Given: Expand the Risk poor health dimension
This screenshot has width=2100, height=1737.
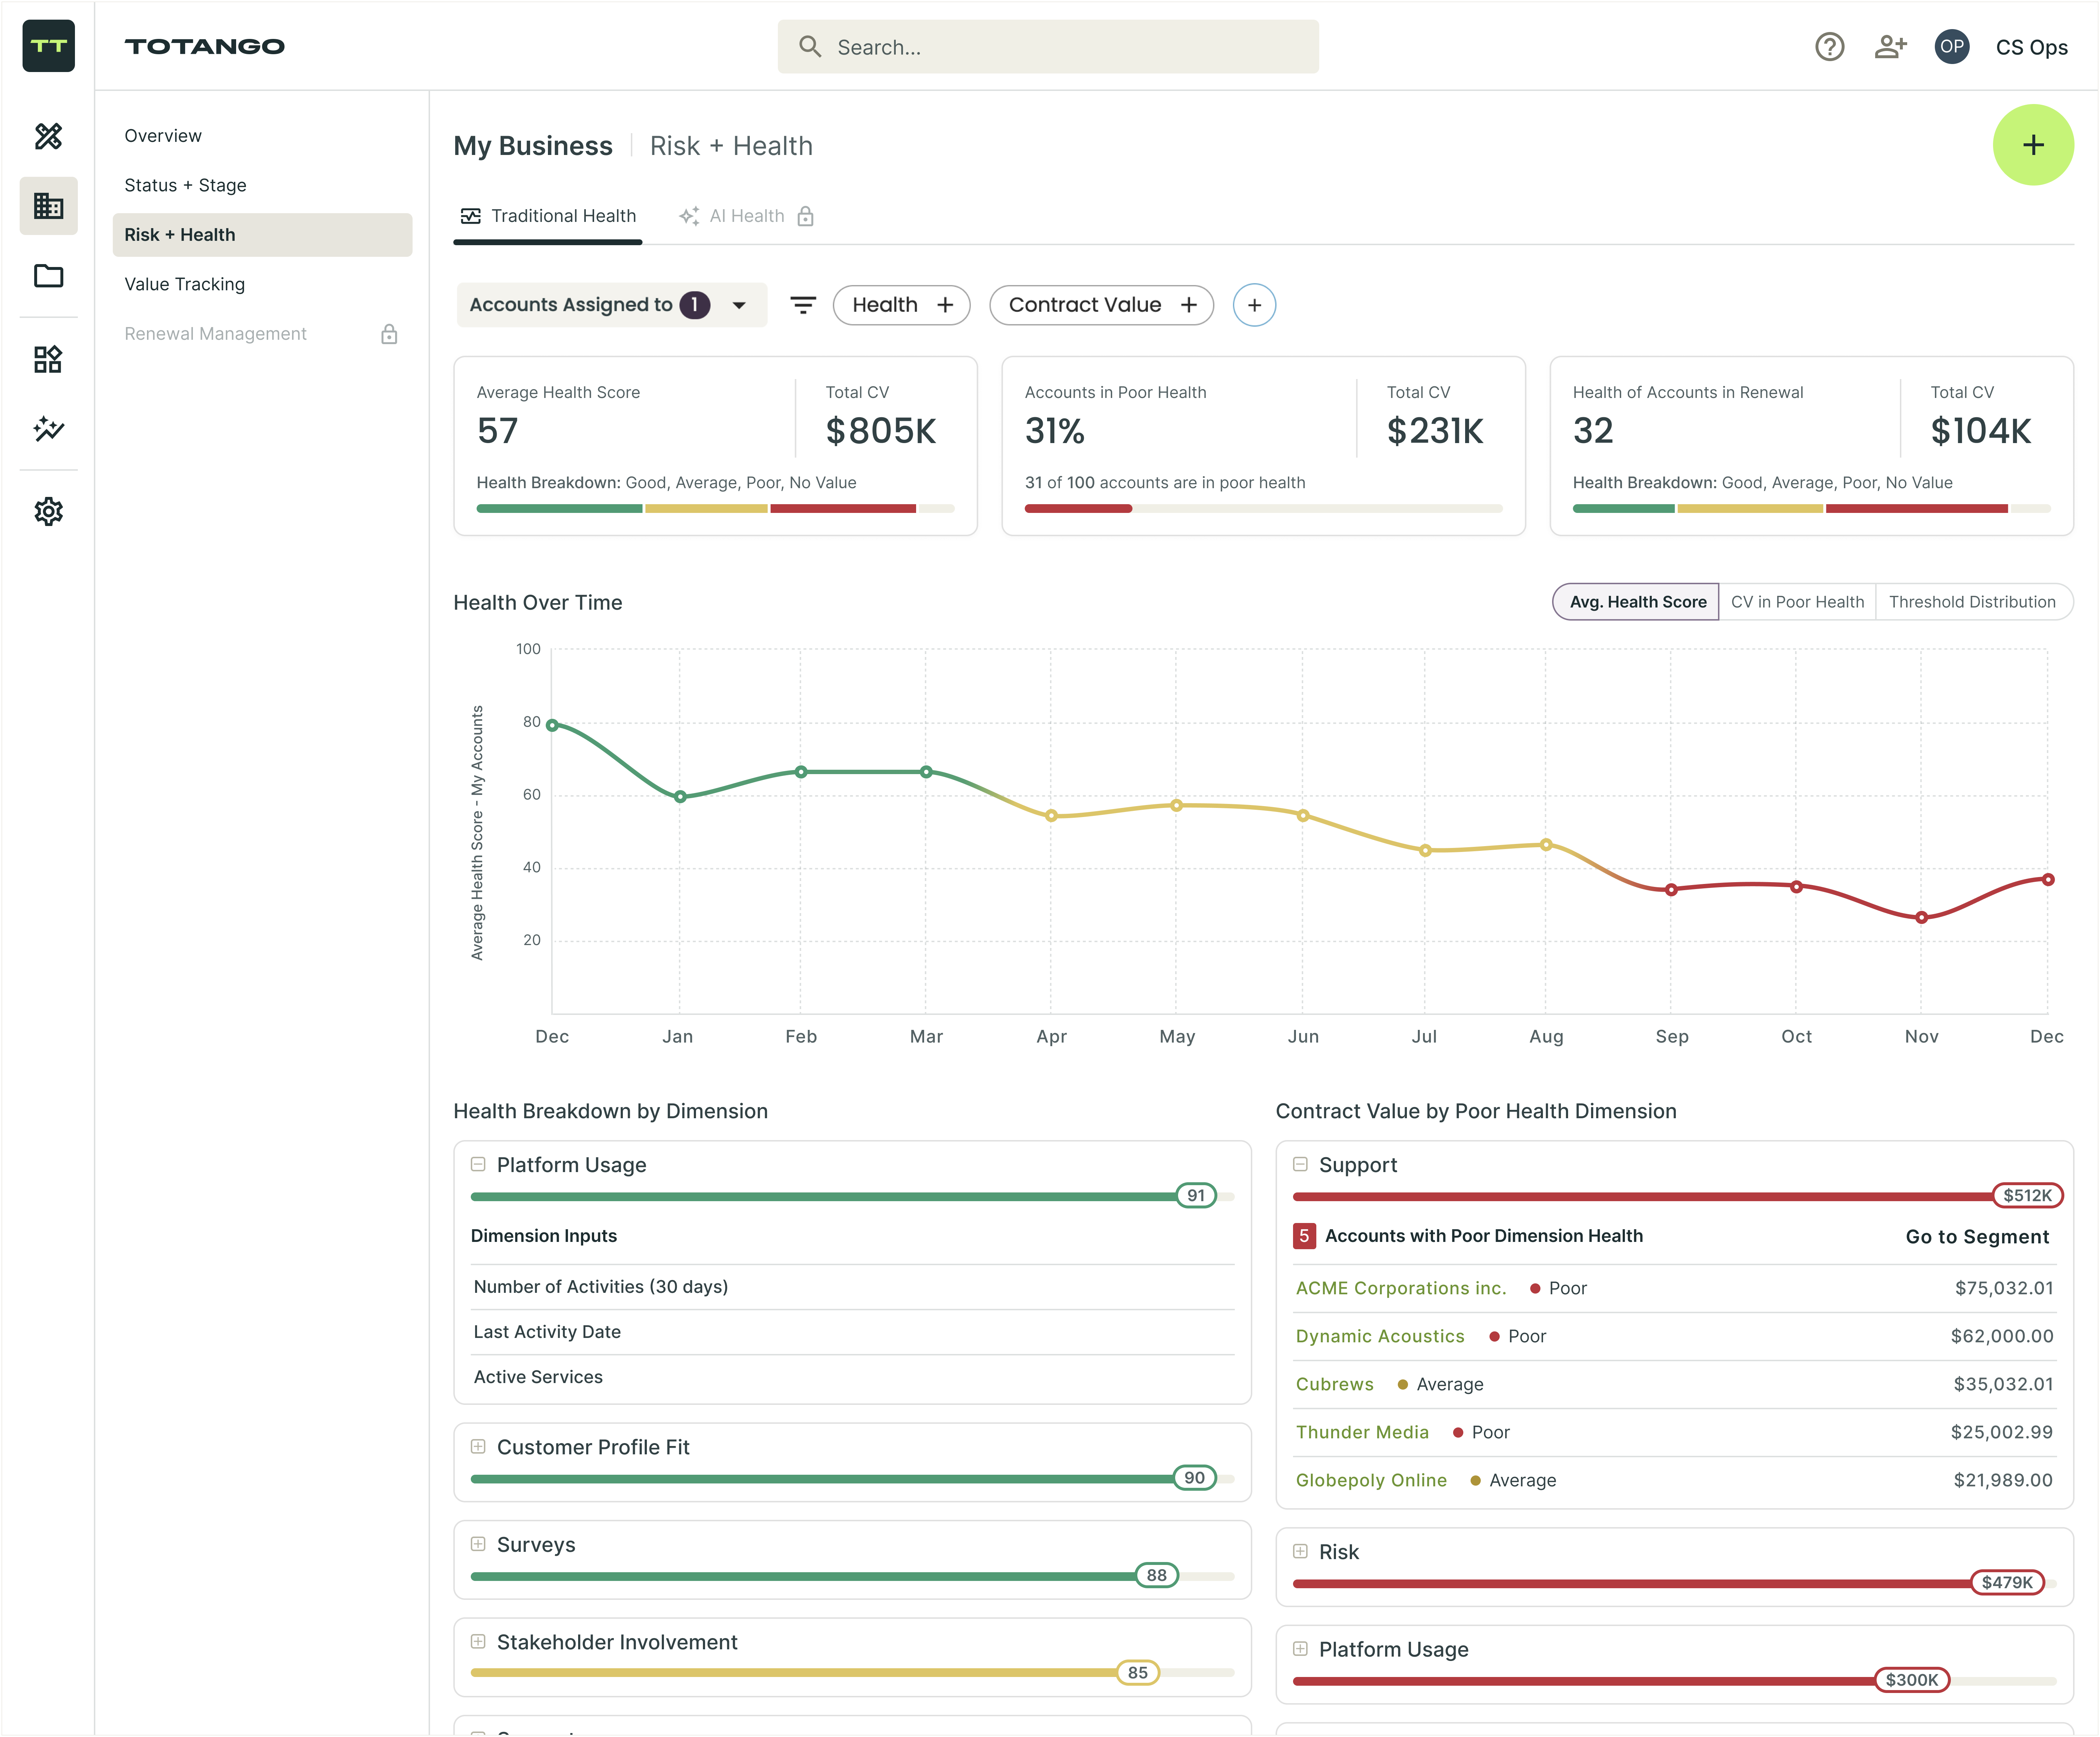Looking at the screenshot, I should click(x=1300, y=1552).
